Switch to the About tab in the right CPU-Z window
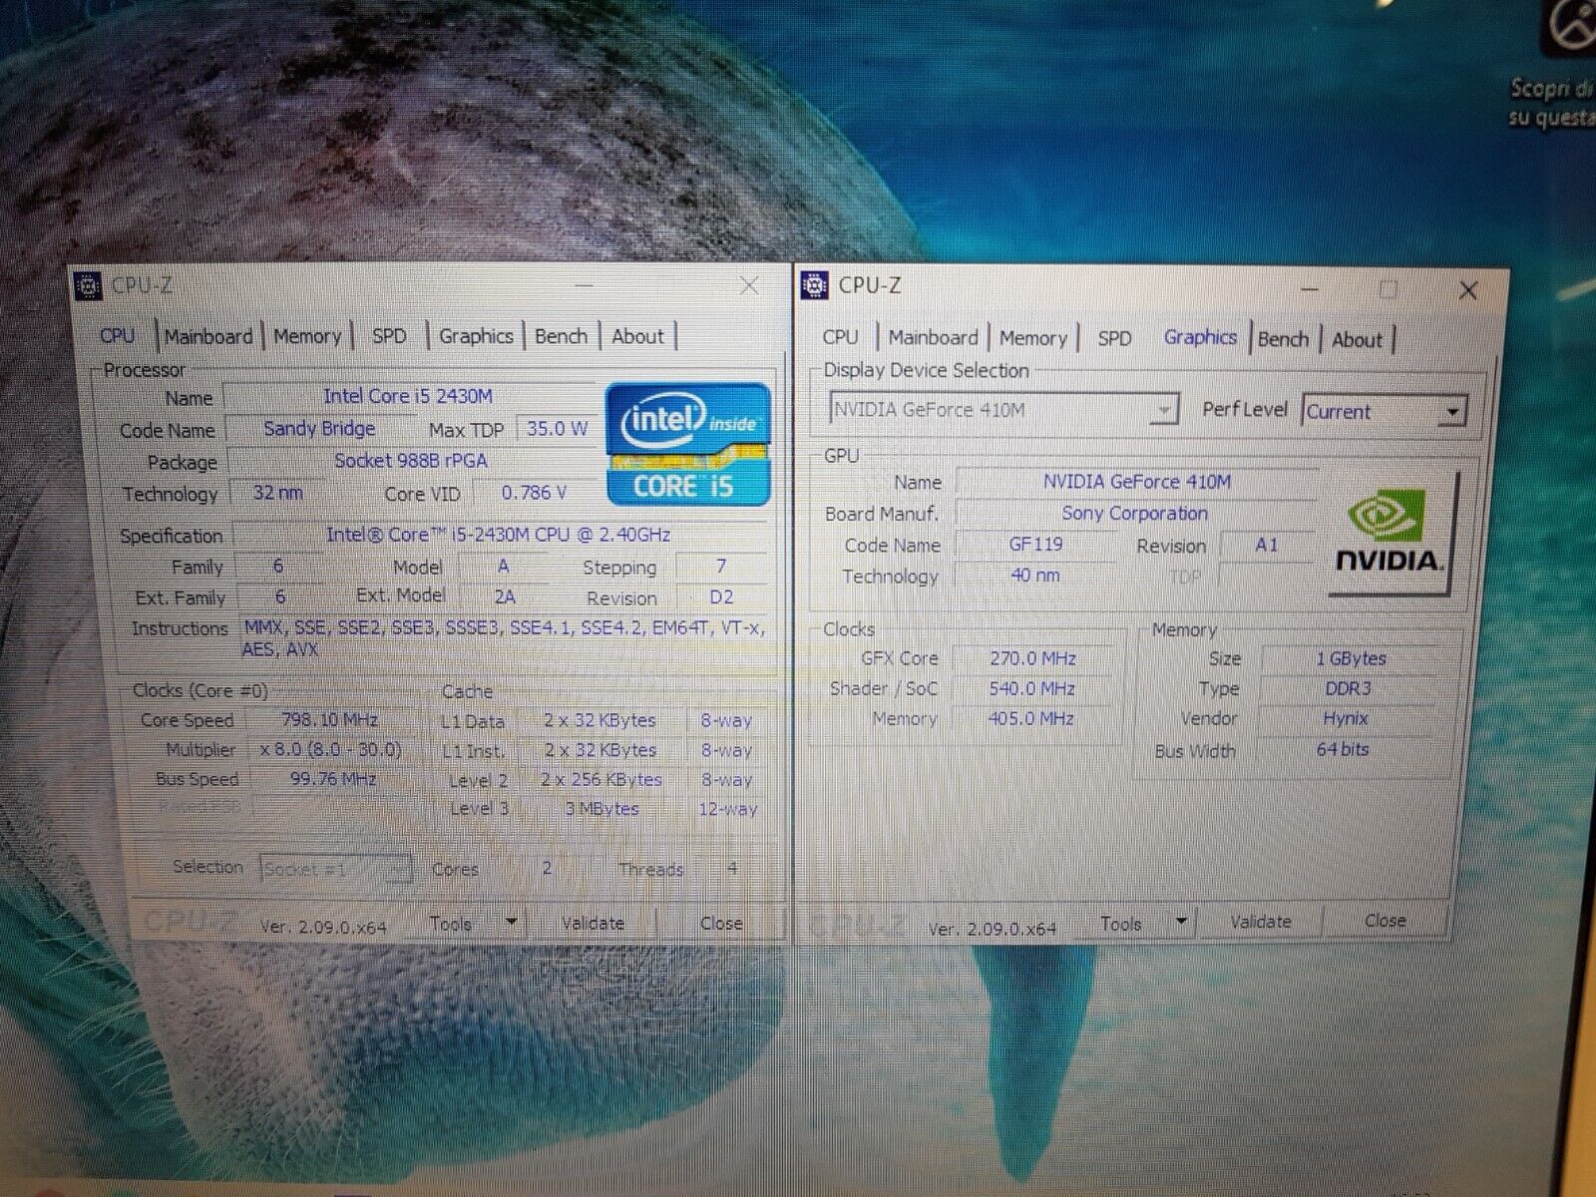Image resolution: width=1596 pixels, height=1197 pixels. coord(1358,339)
